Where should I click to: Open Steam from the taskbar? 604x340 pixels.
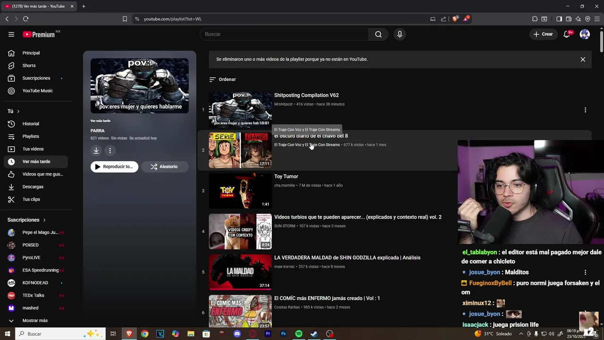pyautogui.click(x=314, y=334)
